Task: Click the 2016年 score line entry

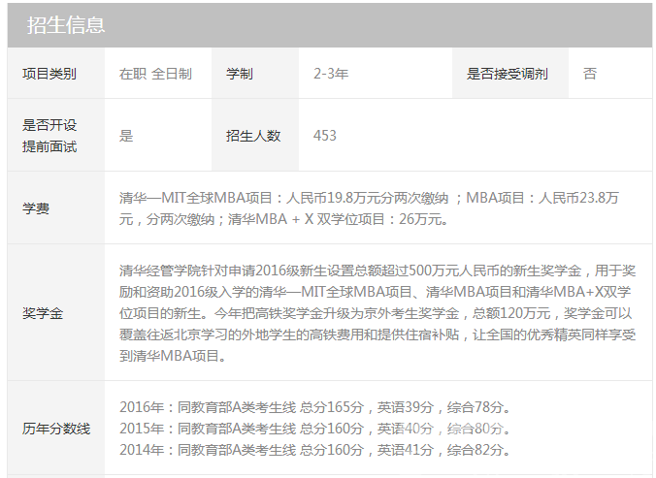Action: coord(314,406)
